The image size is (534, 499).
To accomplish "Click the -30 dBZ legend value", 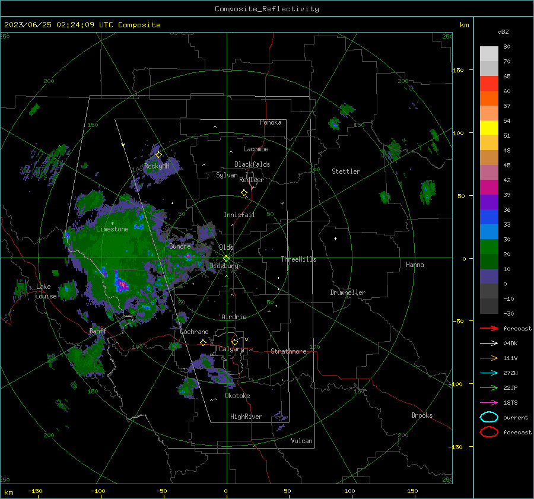I will point(508,313).
